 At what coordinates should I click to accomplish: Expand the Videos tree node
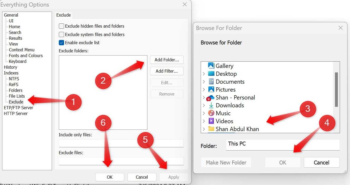click(x=203, y=121)
